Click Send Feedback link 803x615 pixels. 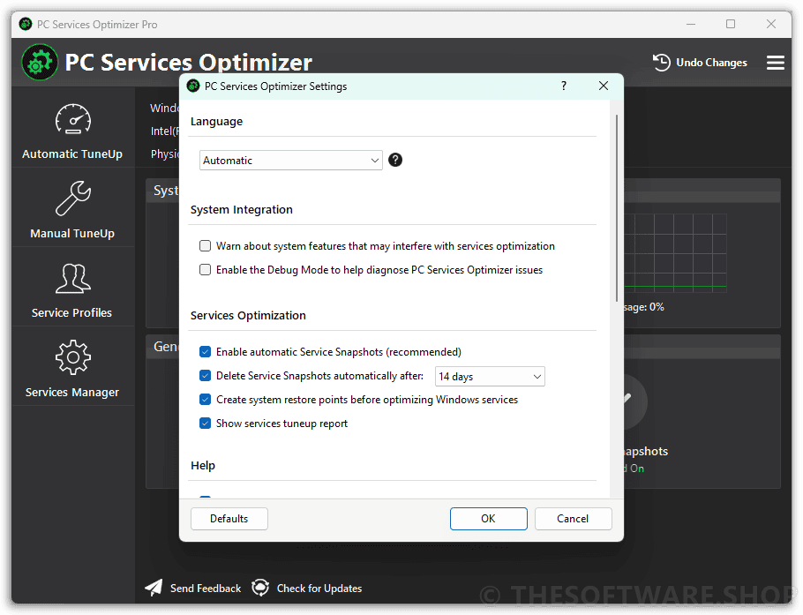tap(206, 589)
